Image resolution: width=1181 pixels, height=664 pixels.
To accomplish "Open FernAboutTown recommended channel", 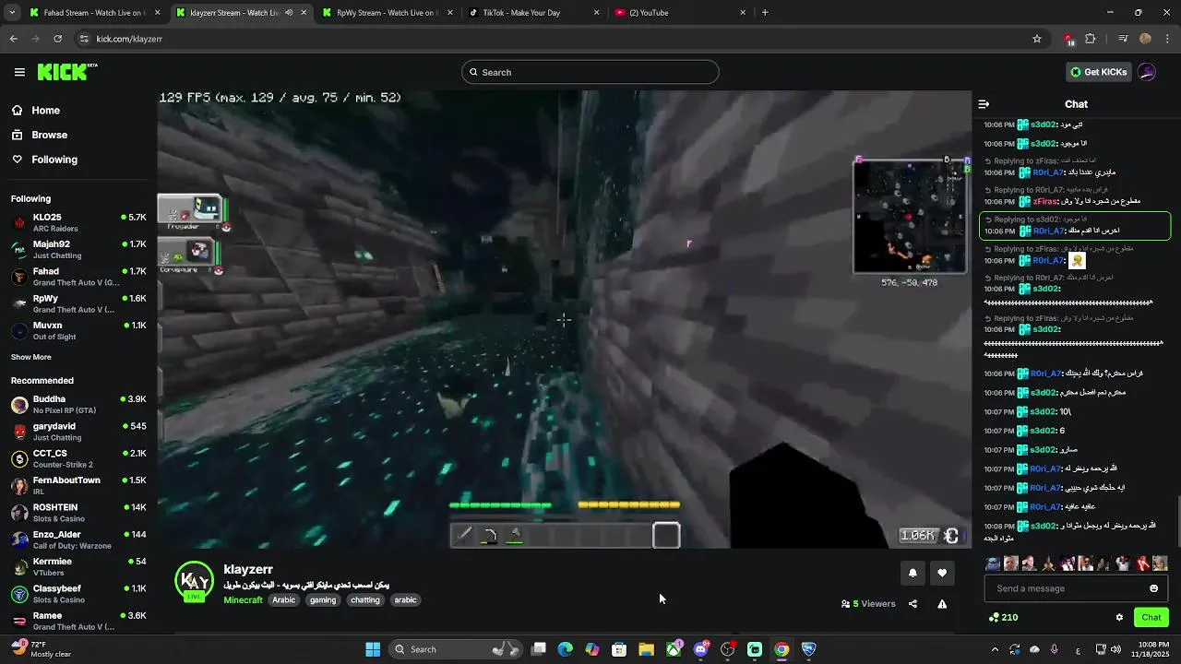I will 78,485.
